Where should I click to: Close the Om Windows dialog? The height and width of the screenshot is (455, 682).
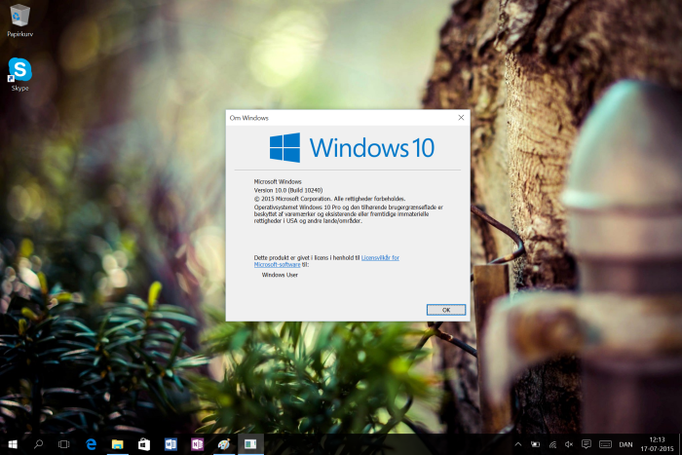[461, 118]
